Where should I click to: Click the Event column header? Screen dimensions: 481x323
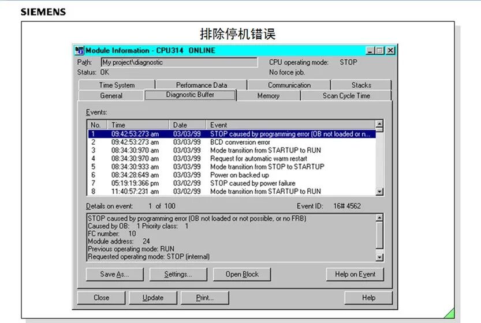(290, 125)
